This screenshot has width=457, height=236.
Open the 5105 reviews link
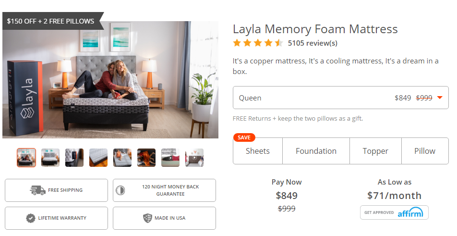click(313, 43)
